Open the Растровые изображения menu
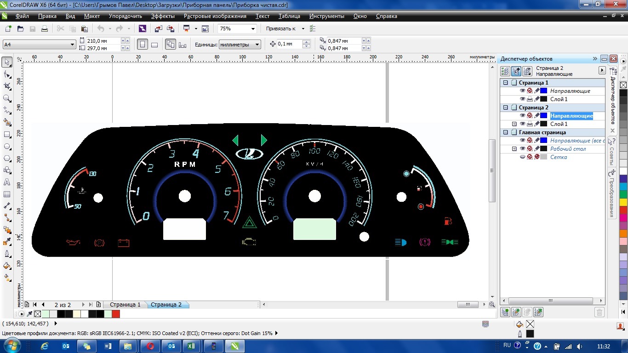Viewport: 628px width, 353px height. 215,16
